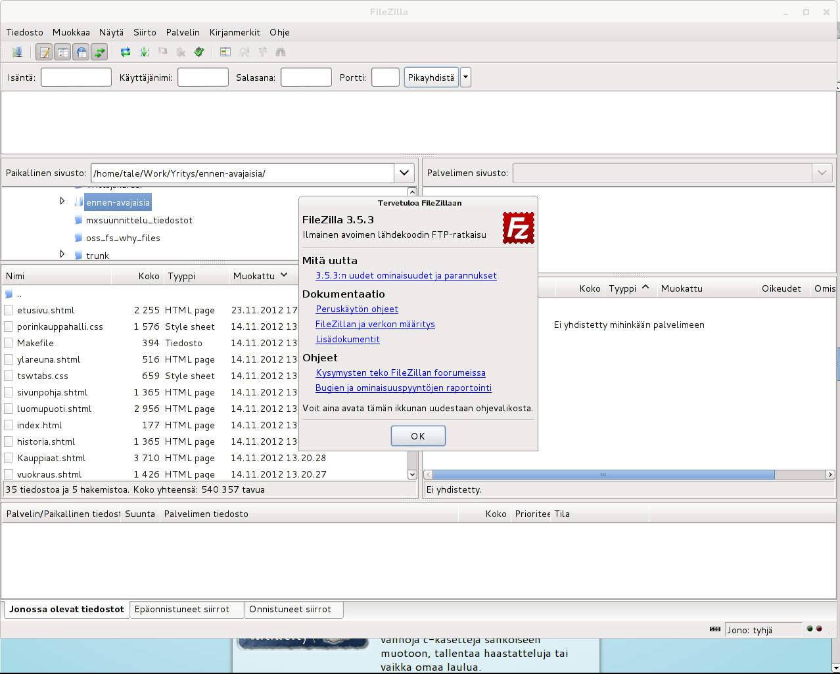The image size is (840, 674).
Task: Toggle the message log display button
Action: point(44,52)
